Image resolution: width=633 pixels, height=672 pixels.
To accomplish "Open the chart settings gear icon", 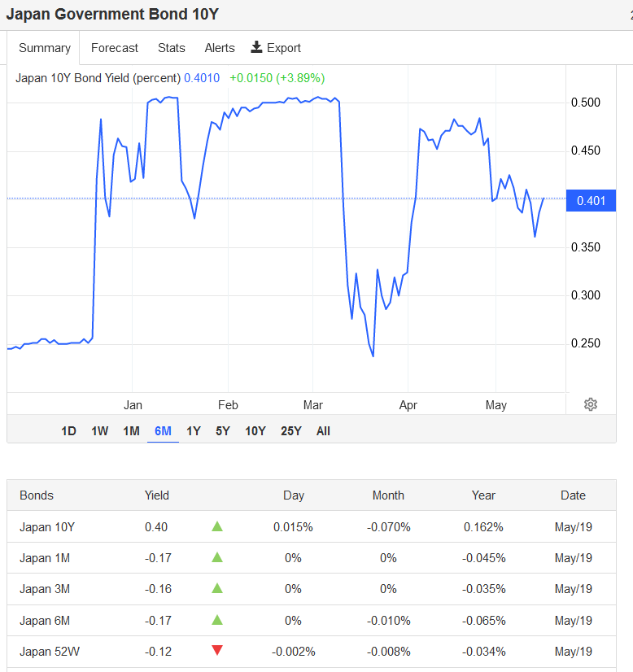I will point(591,404).
